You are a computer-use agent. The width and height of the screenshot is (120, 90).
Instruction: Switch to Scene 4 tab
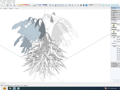pos(11,8)
